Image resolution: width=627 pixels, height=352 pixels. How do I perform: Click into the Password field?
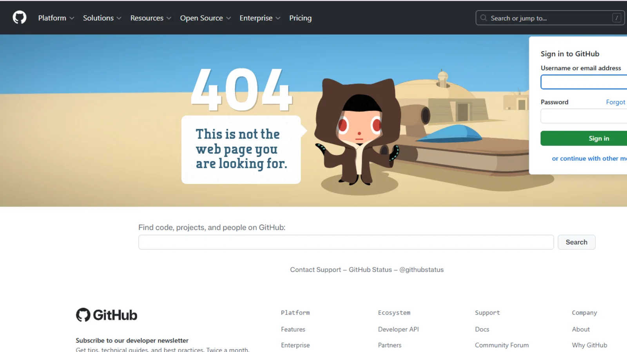[x=584, y=116]
